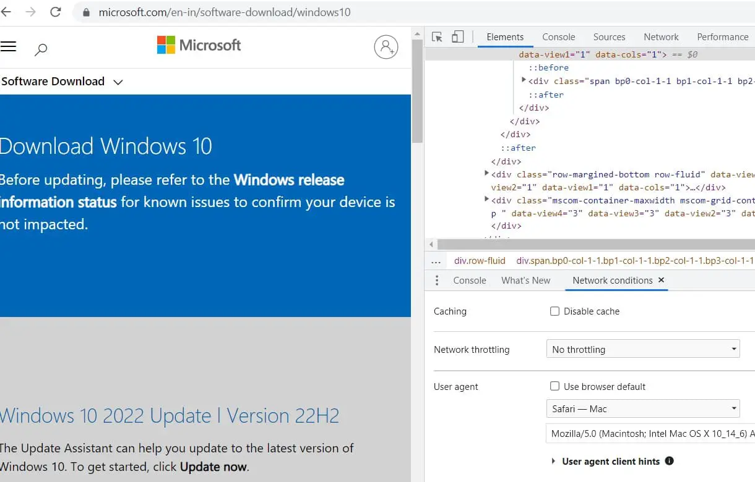The image size is (755, 482).
Task: Open the Network throttling dropdown
Action: click(x=643, y=349)
